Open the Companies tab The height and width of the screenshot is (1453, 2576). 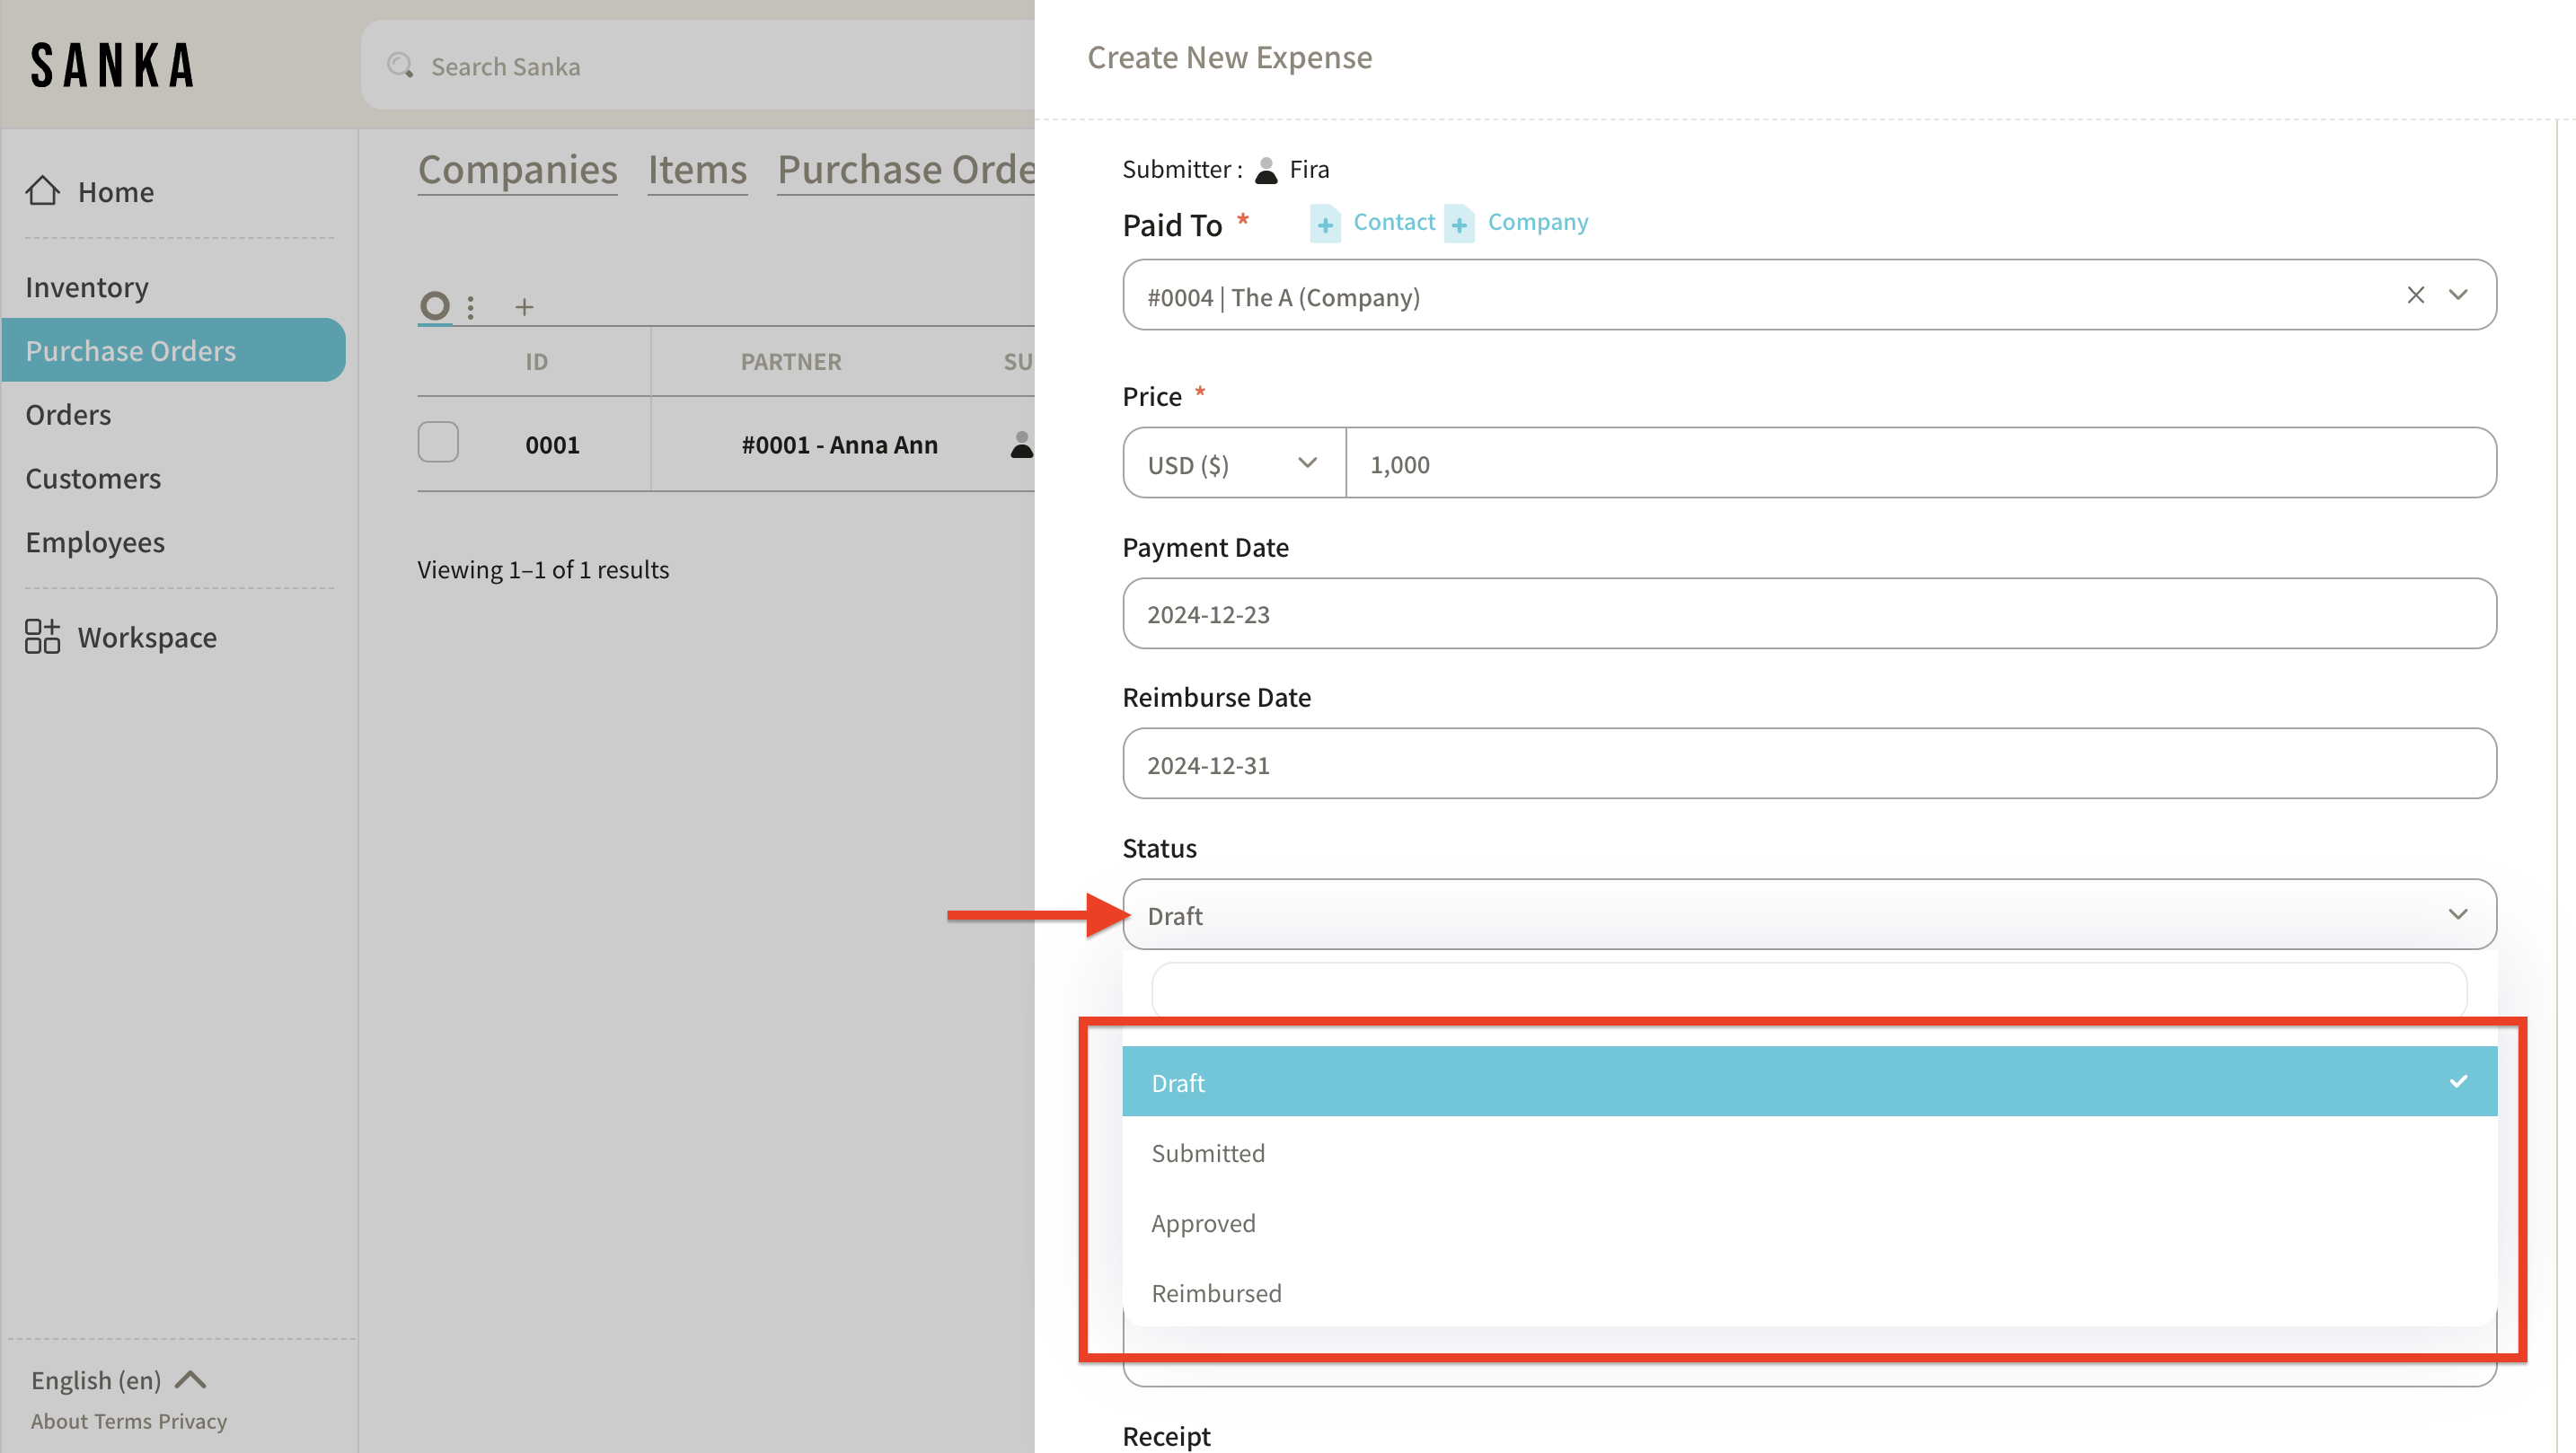pyautogui.click(x=517, y=170)
